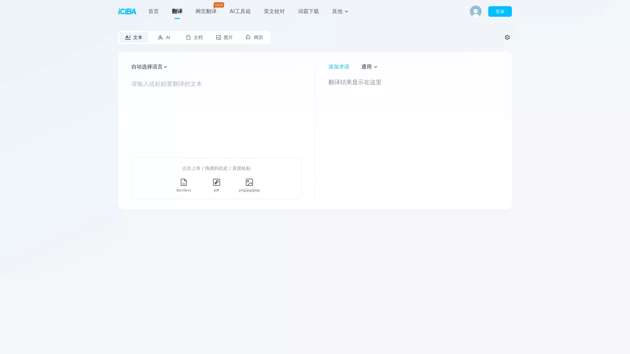Upload a doc/docx file
The image size is (630, 354).
[x=183, y=185]
